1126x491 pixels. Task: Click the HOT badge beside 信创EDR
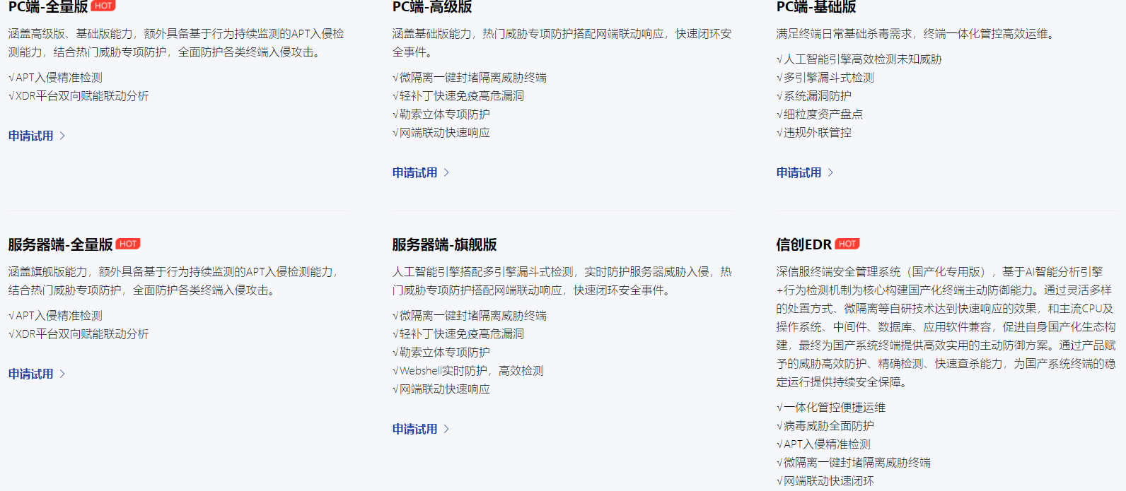[847, 244]
